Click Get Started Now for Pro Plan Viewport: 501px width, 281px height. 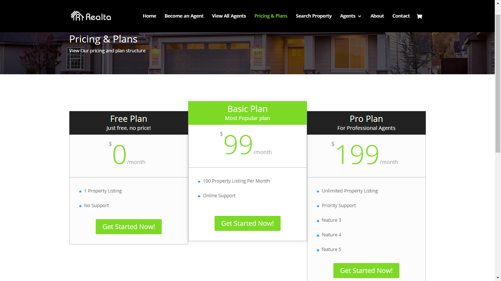click(x=366, y=271)
